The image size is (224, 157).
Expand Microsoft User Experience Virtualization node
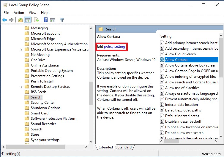point(21,50)
